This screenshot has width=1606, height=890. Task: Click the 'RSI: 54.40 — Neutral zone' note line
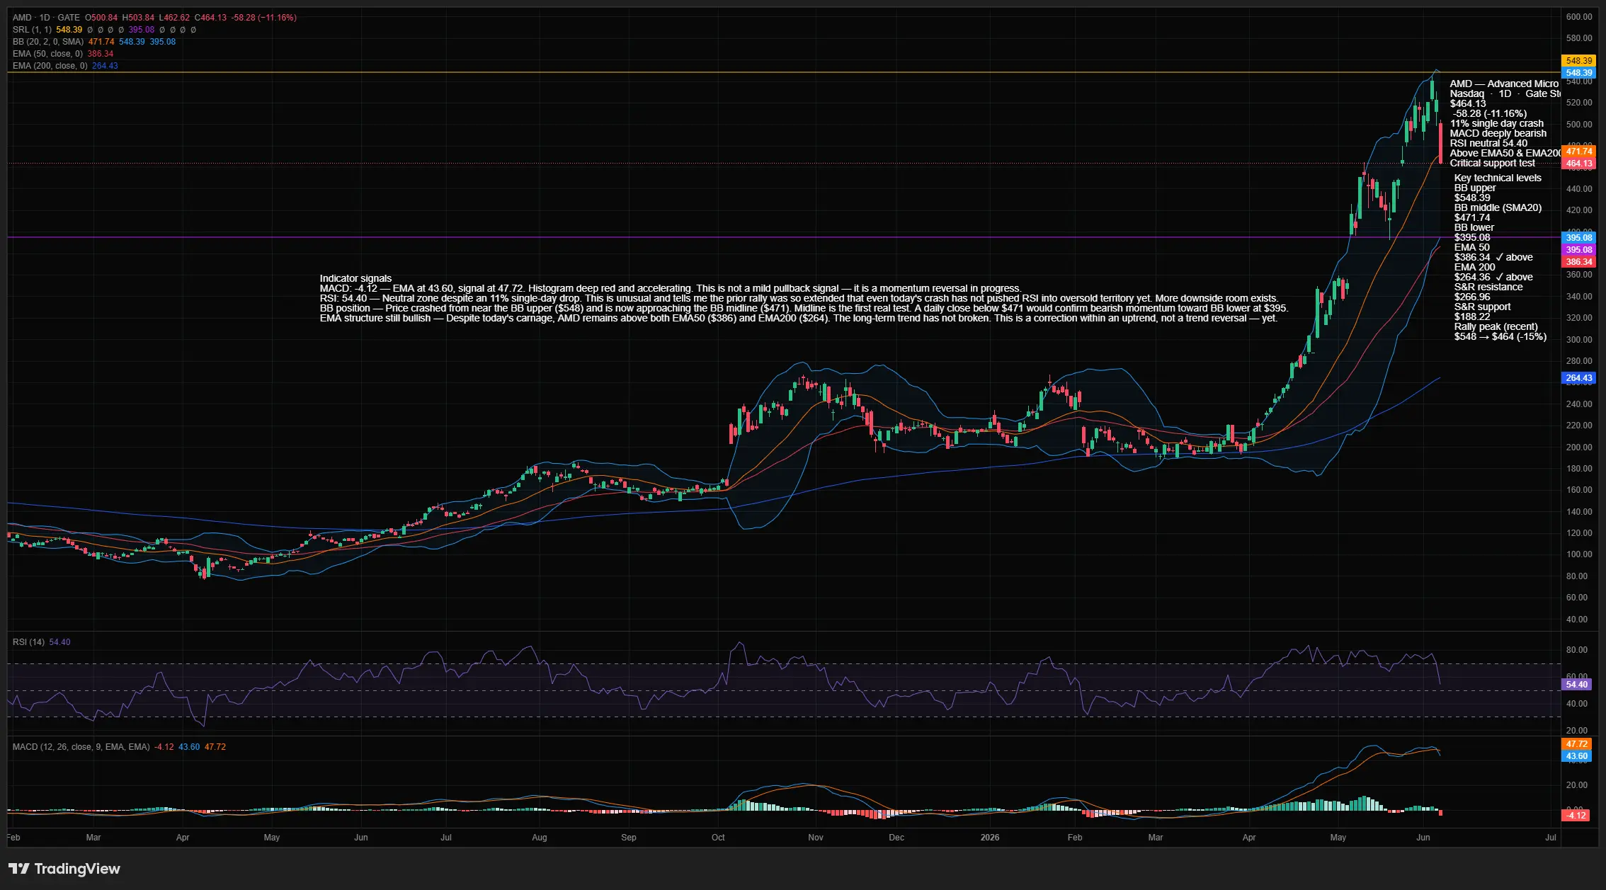coord(799,299)
